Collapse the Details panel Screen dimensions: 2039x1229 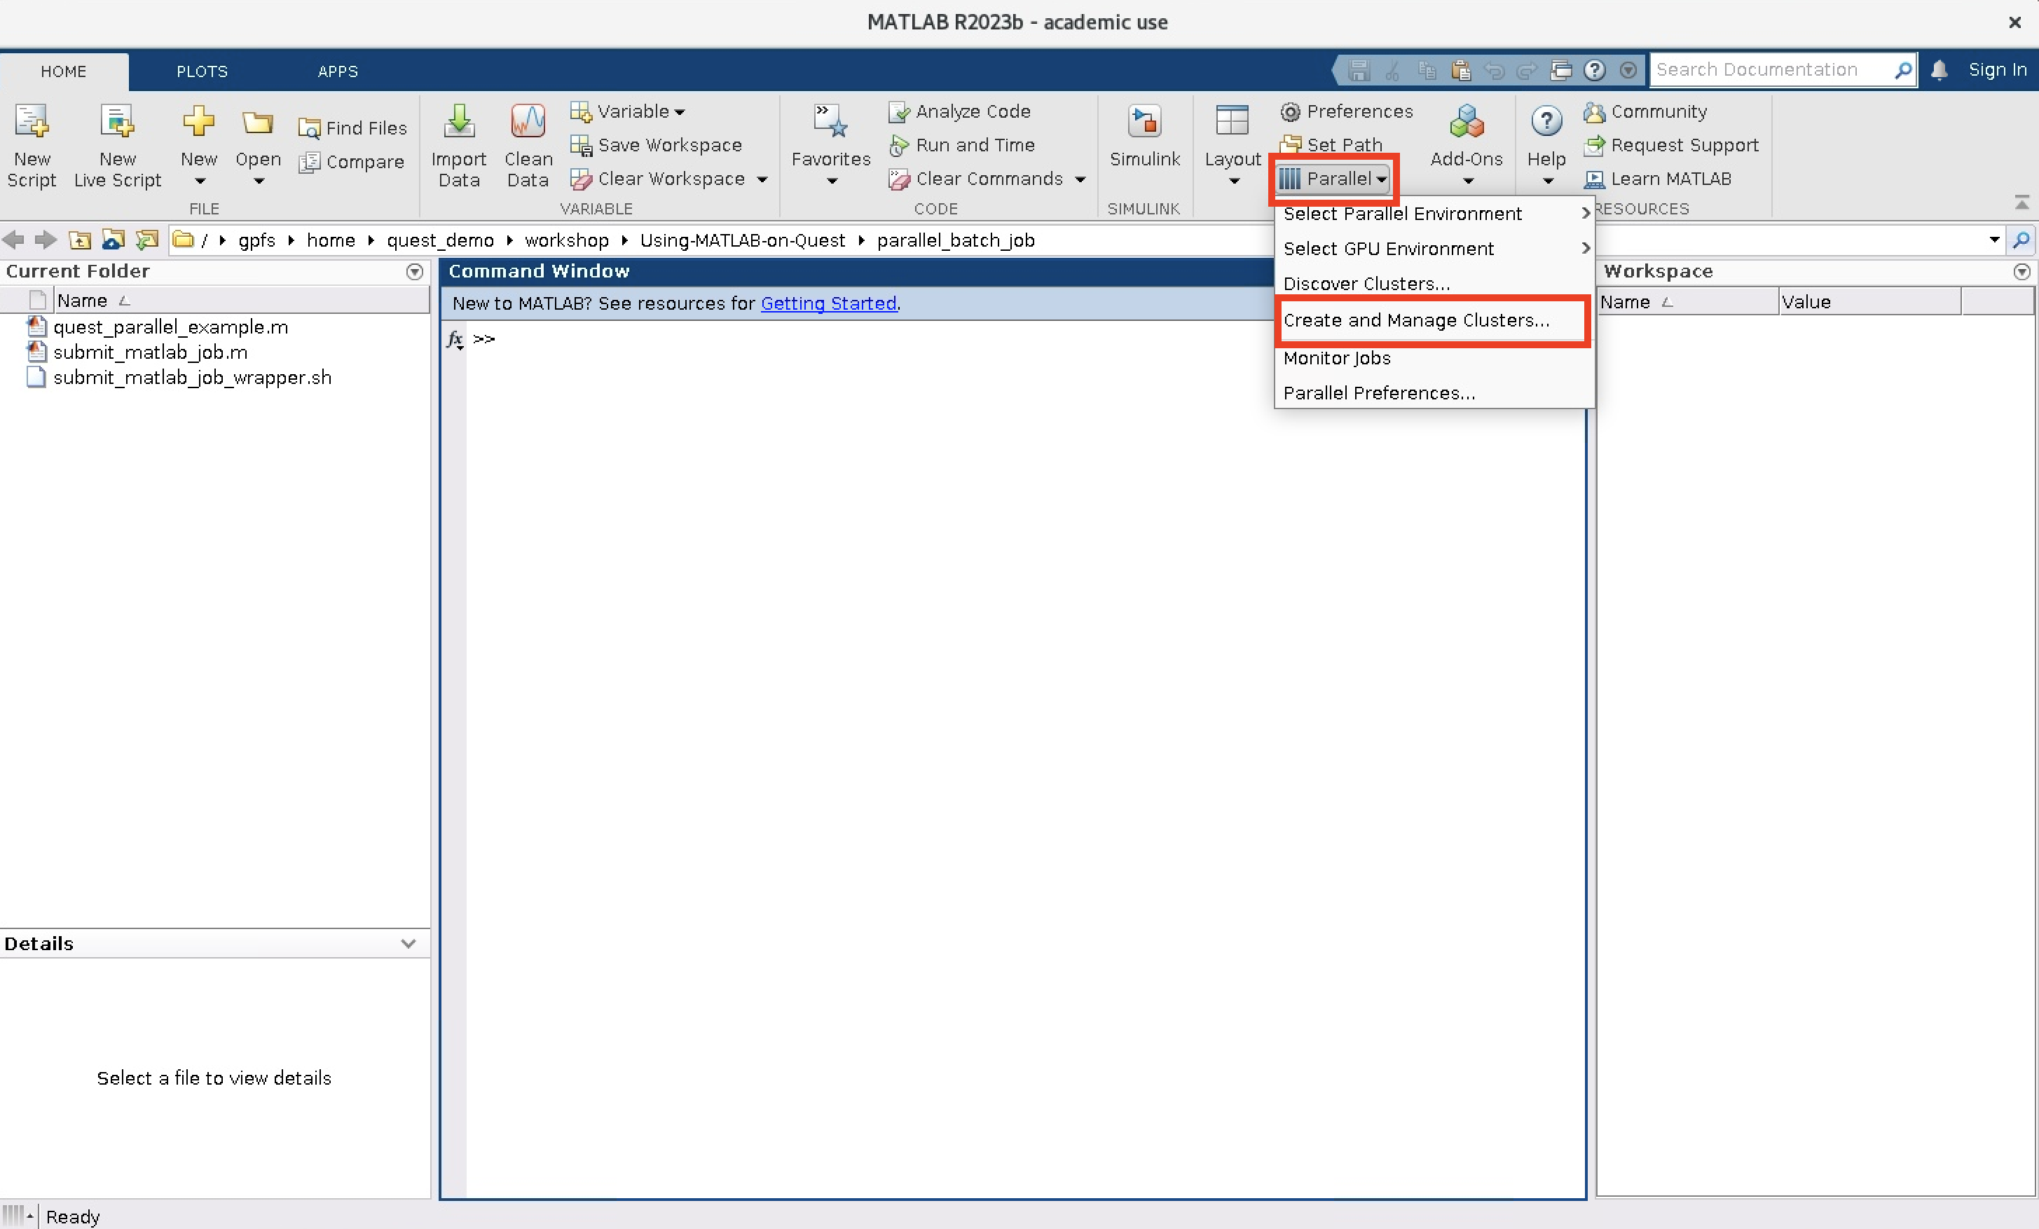click(407, 944)
